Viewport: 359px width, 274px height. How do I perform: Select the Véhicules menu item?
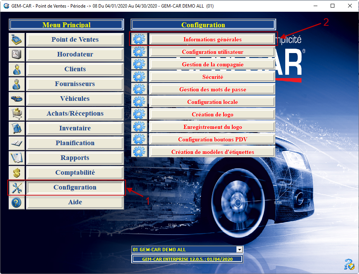coord(75,99)
